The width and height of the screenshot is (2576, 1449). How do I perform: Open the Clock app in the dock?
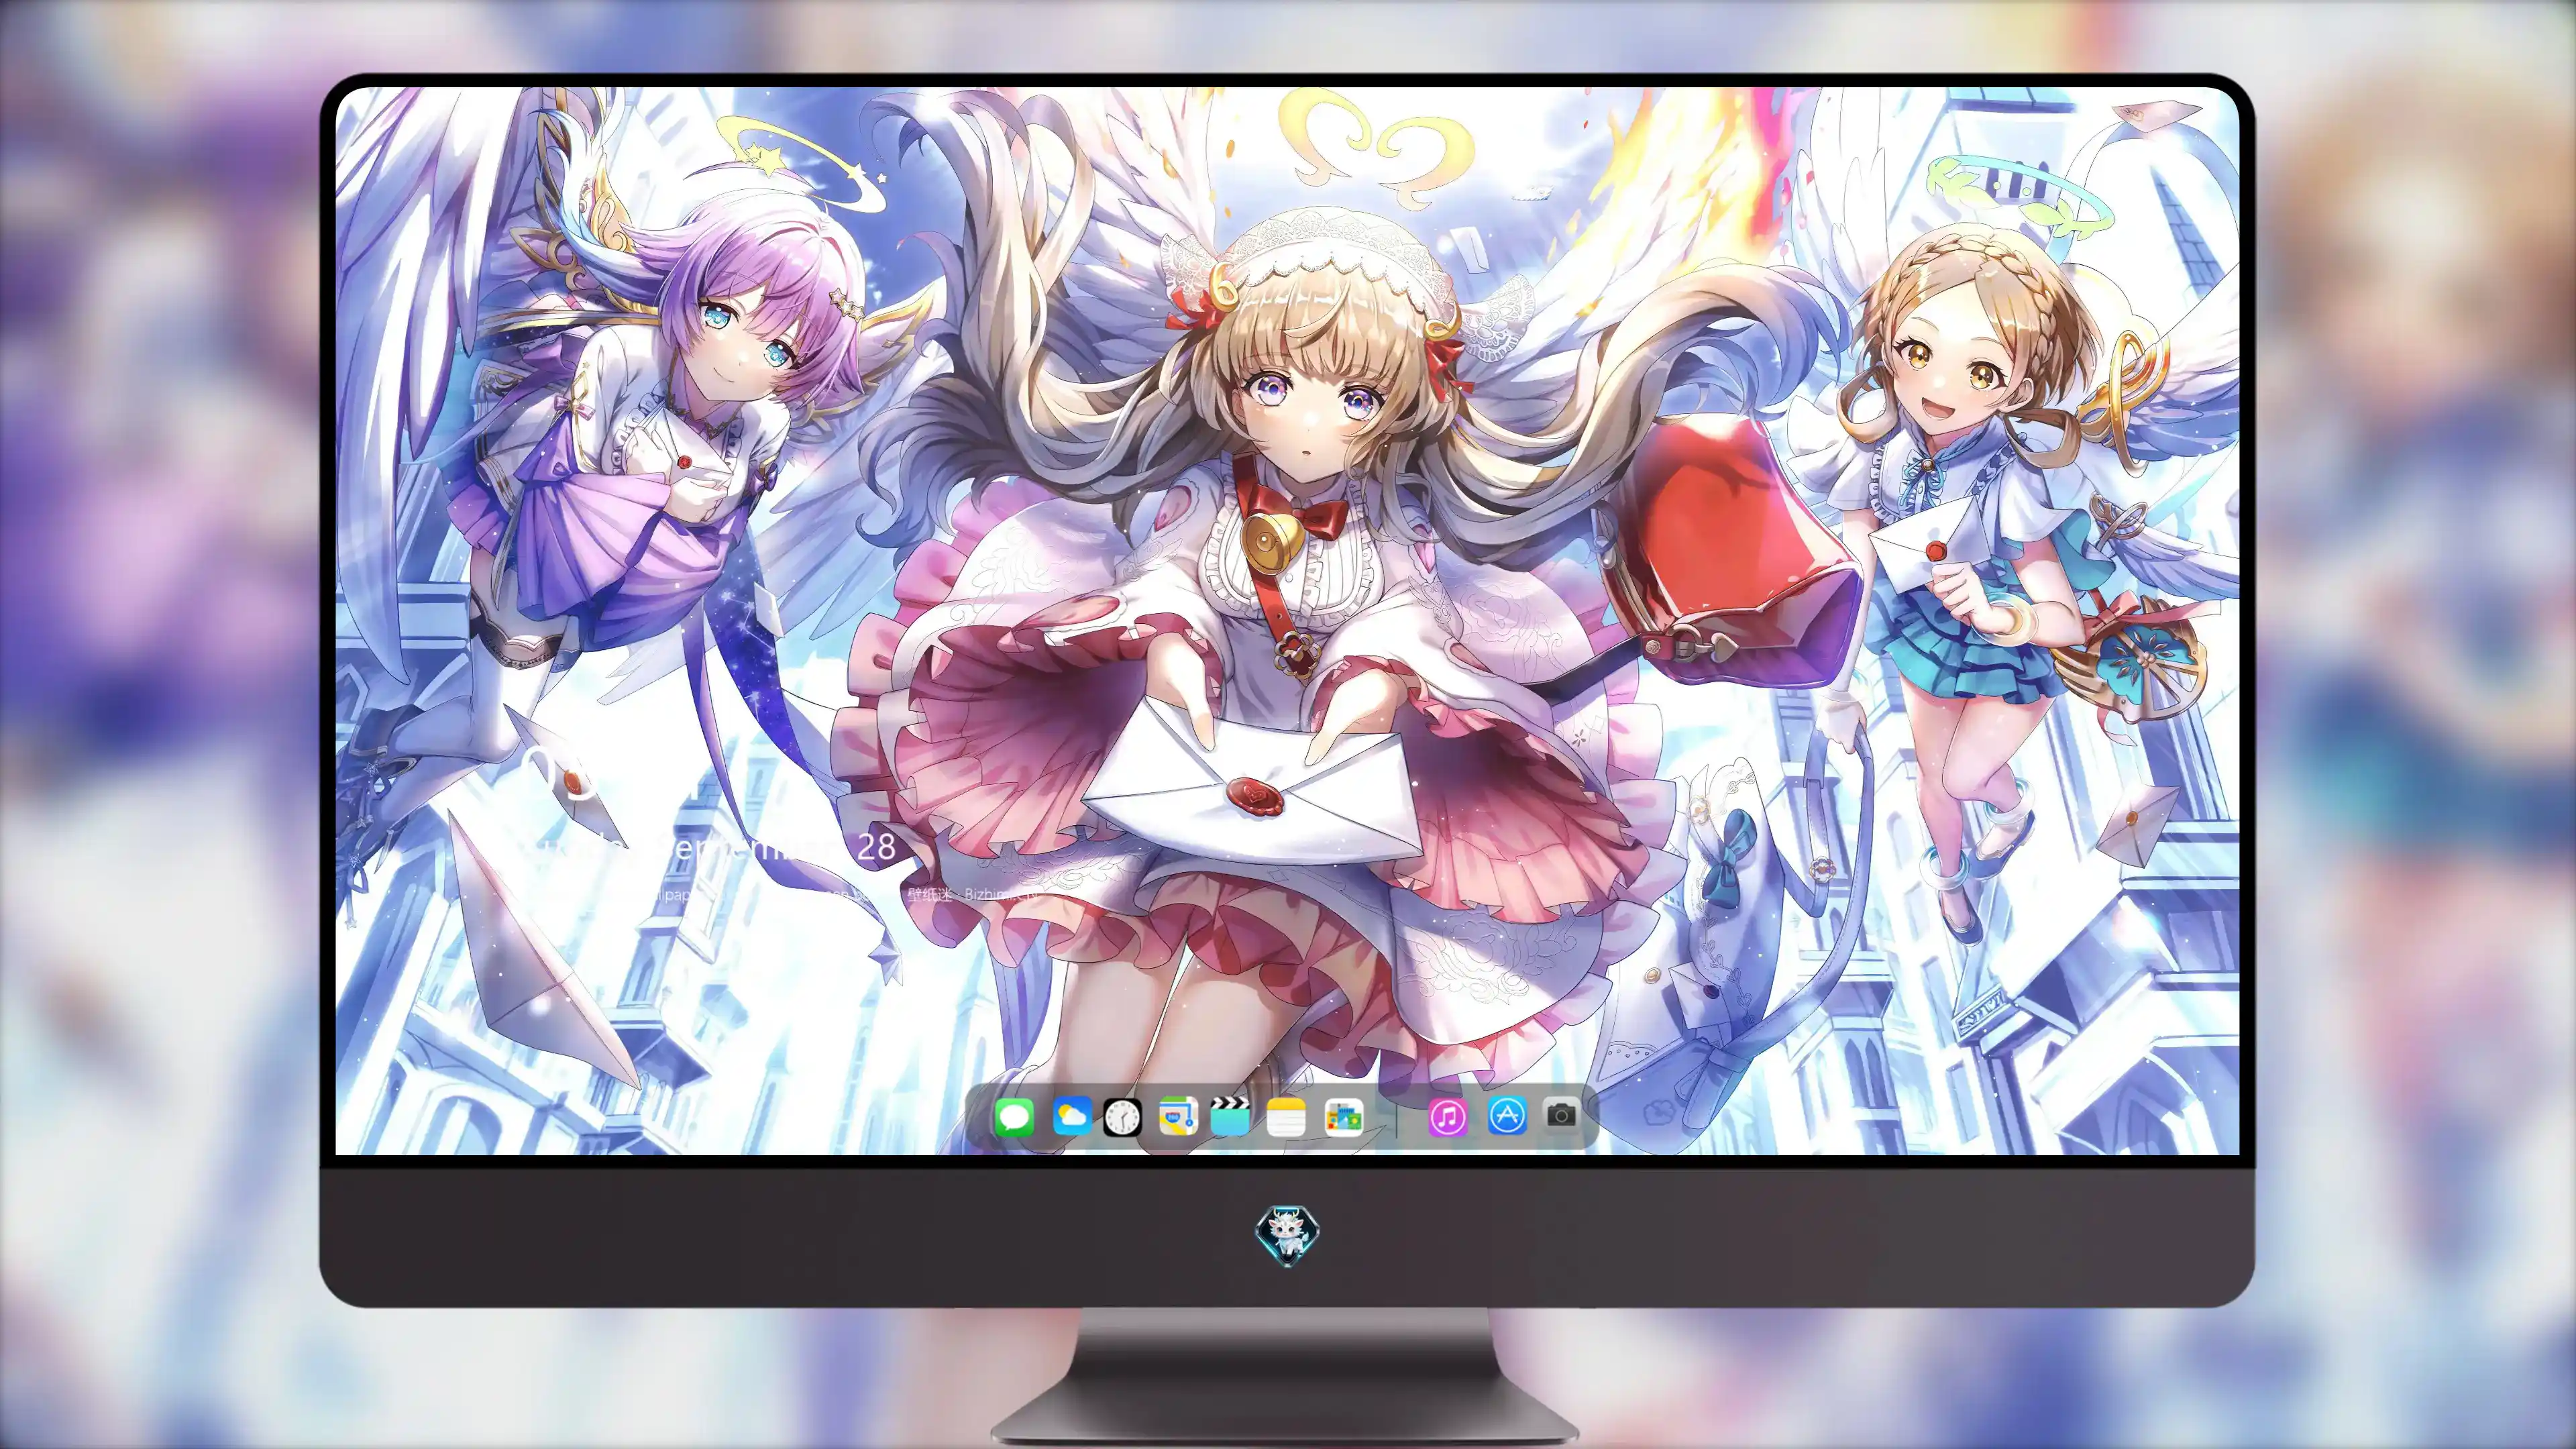point(1122,1117)
